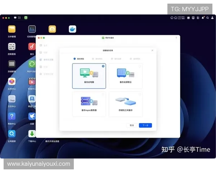Select the 存储池之间备份 option card
This screenshot has height=173, width=216.
tap(126, 104)
